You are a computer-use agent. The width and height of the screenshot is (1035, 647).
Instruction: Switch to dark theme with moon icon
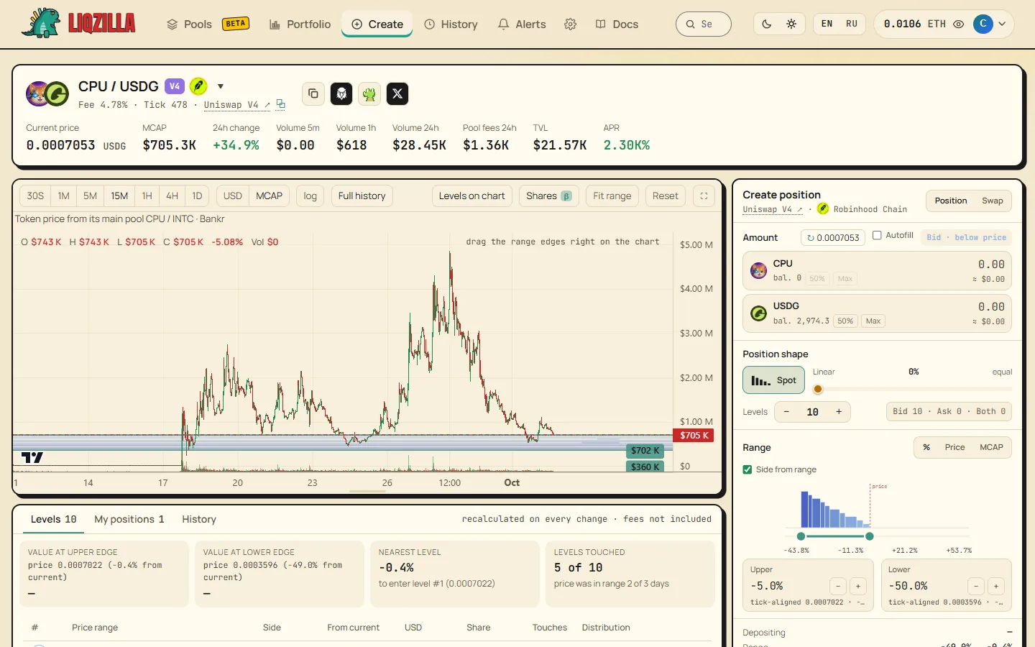(767, 24)
